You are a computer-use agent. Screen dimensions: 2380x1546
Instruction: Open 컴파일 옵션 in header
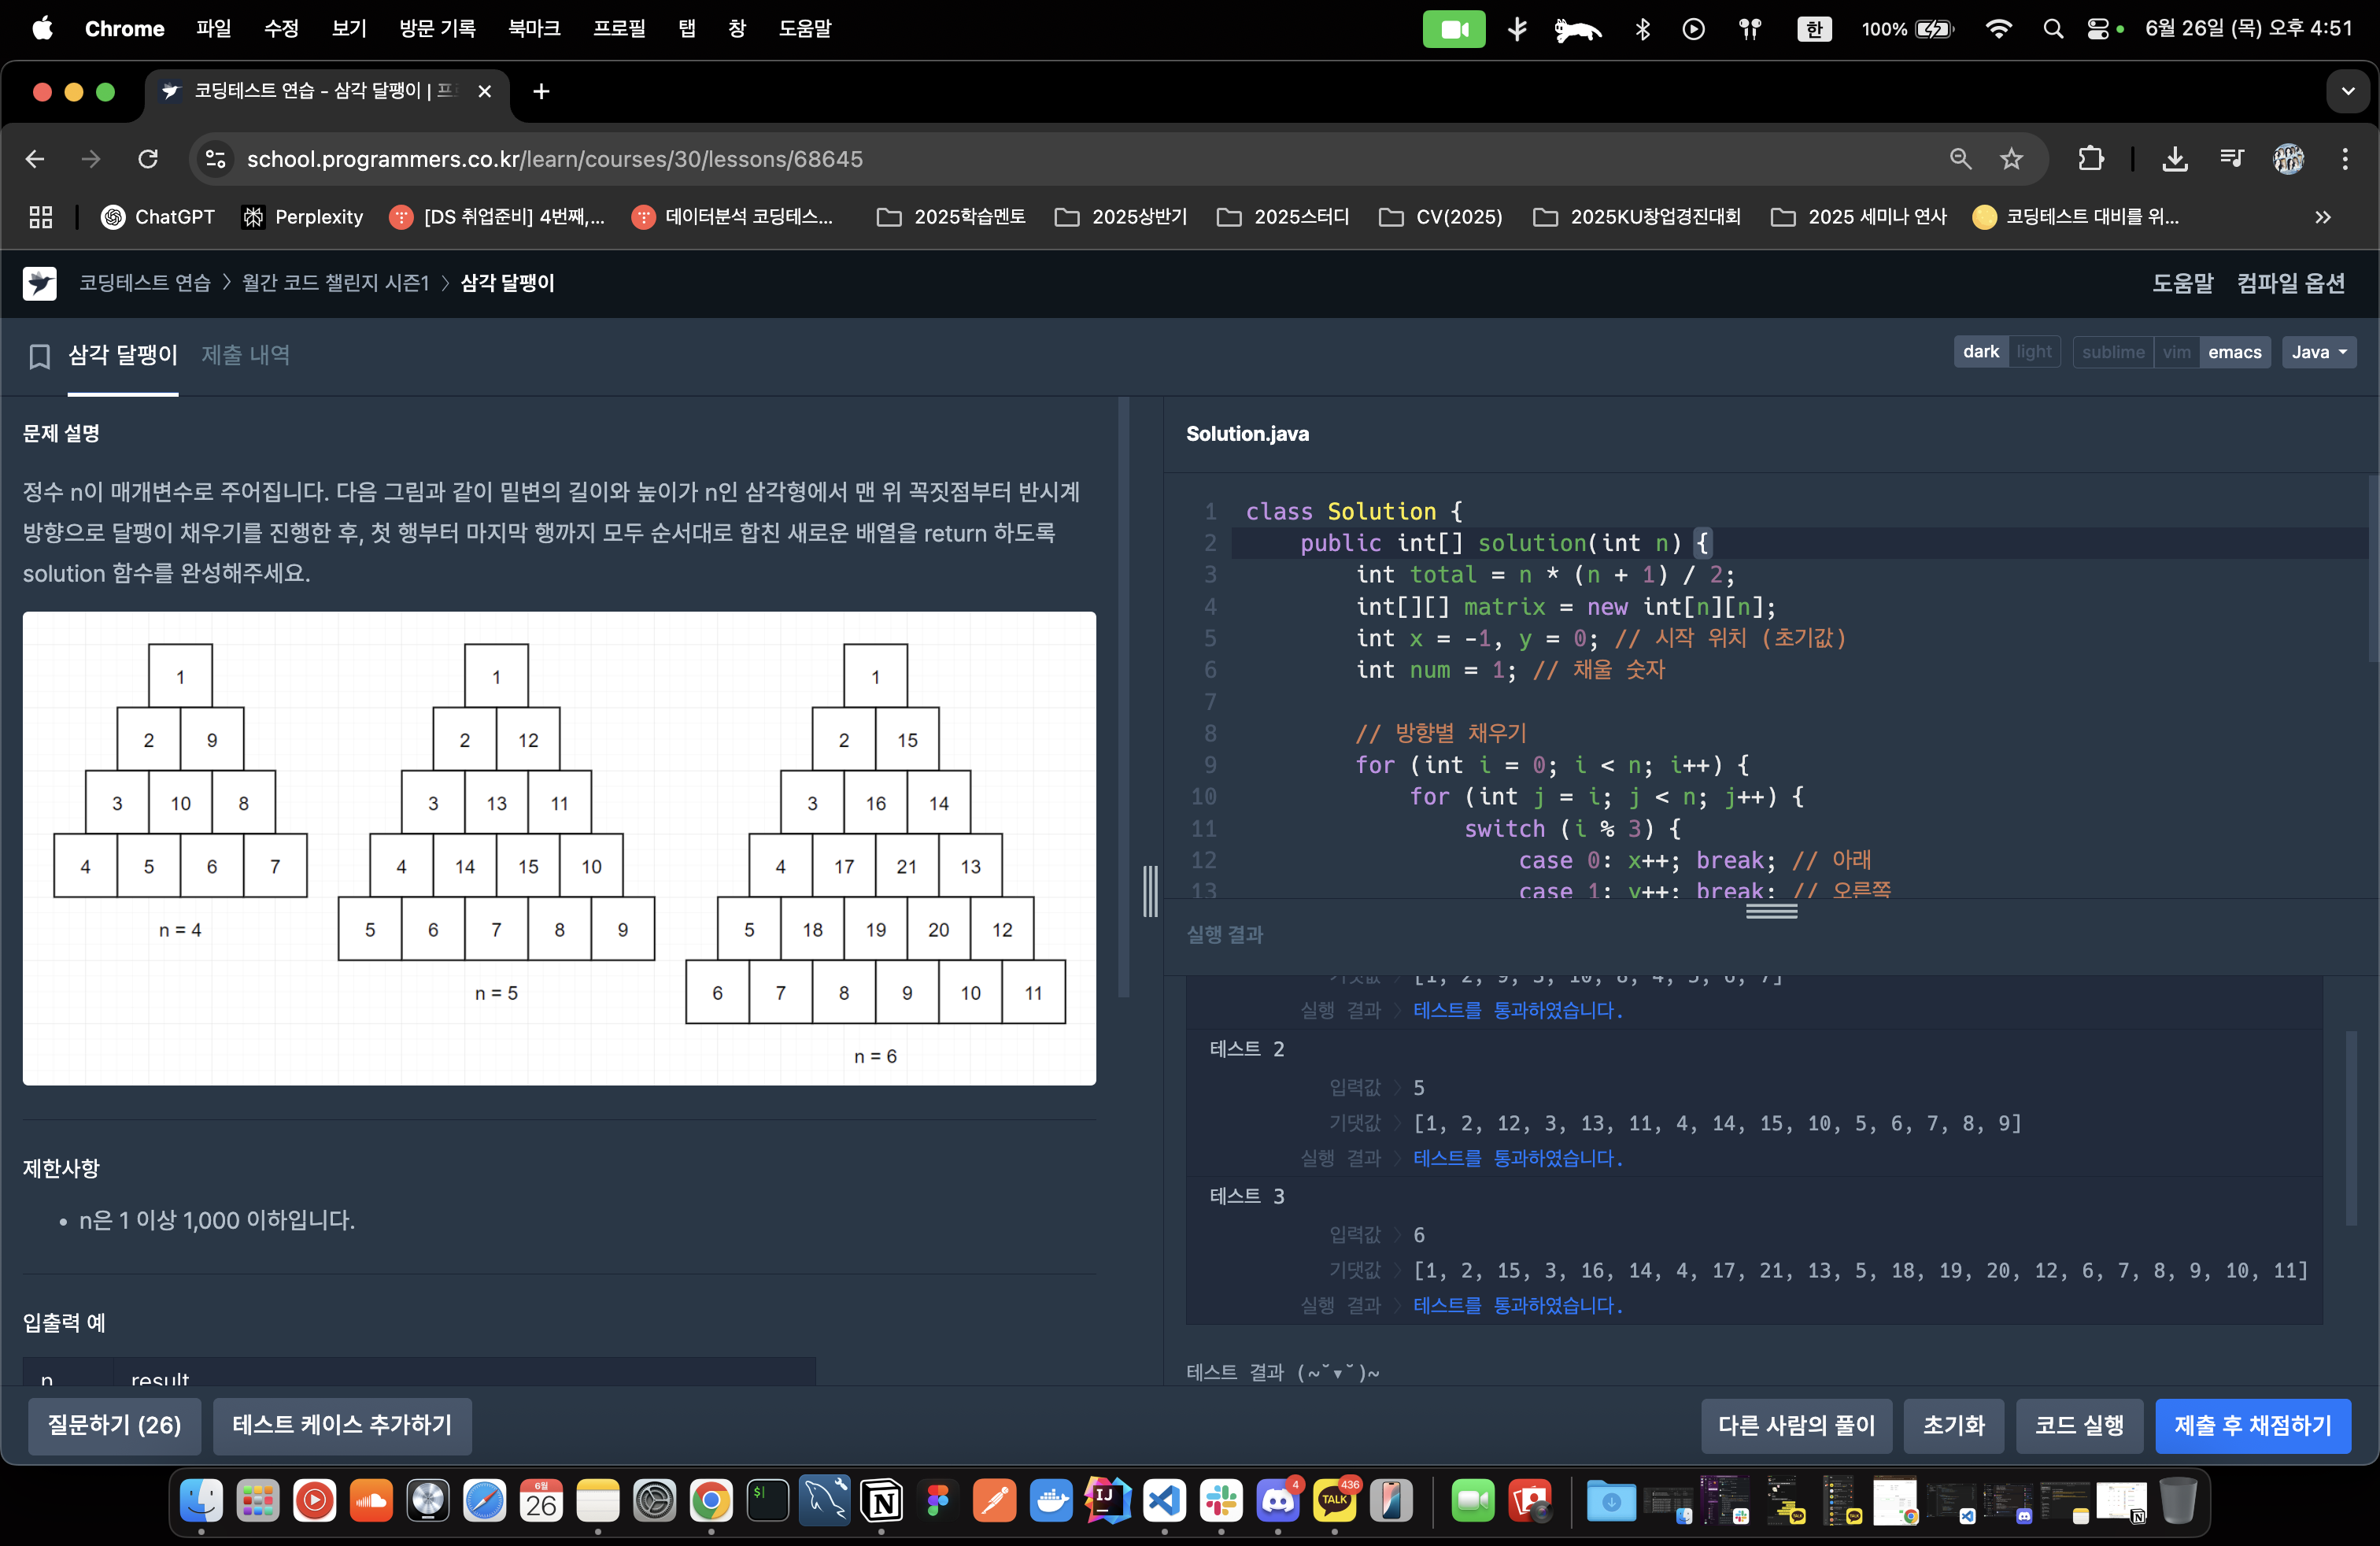point(2291,283)
